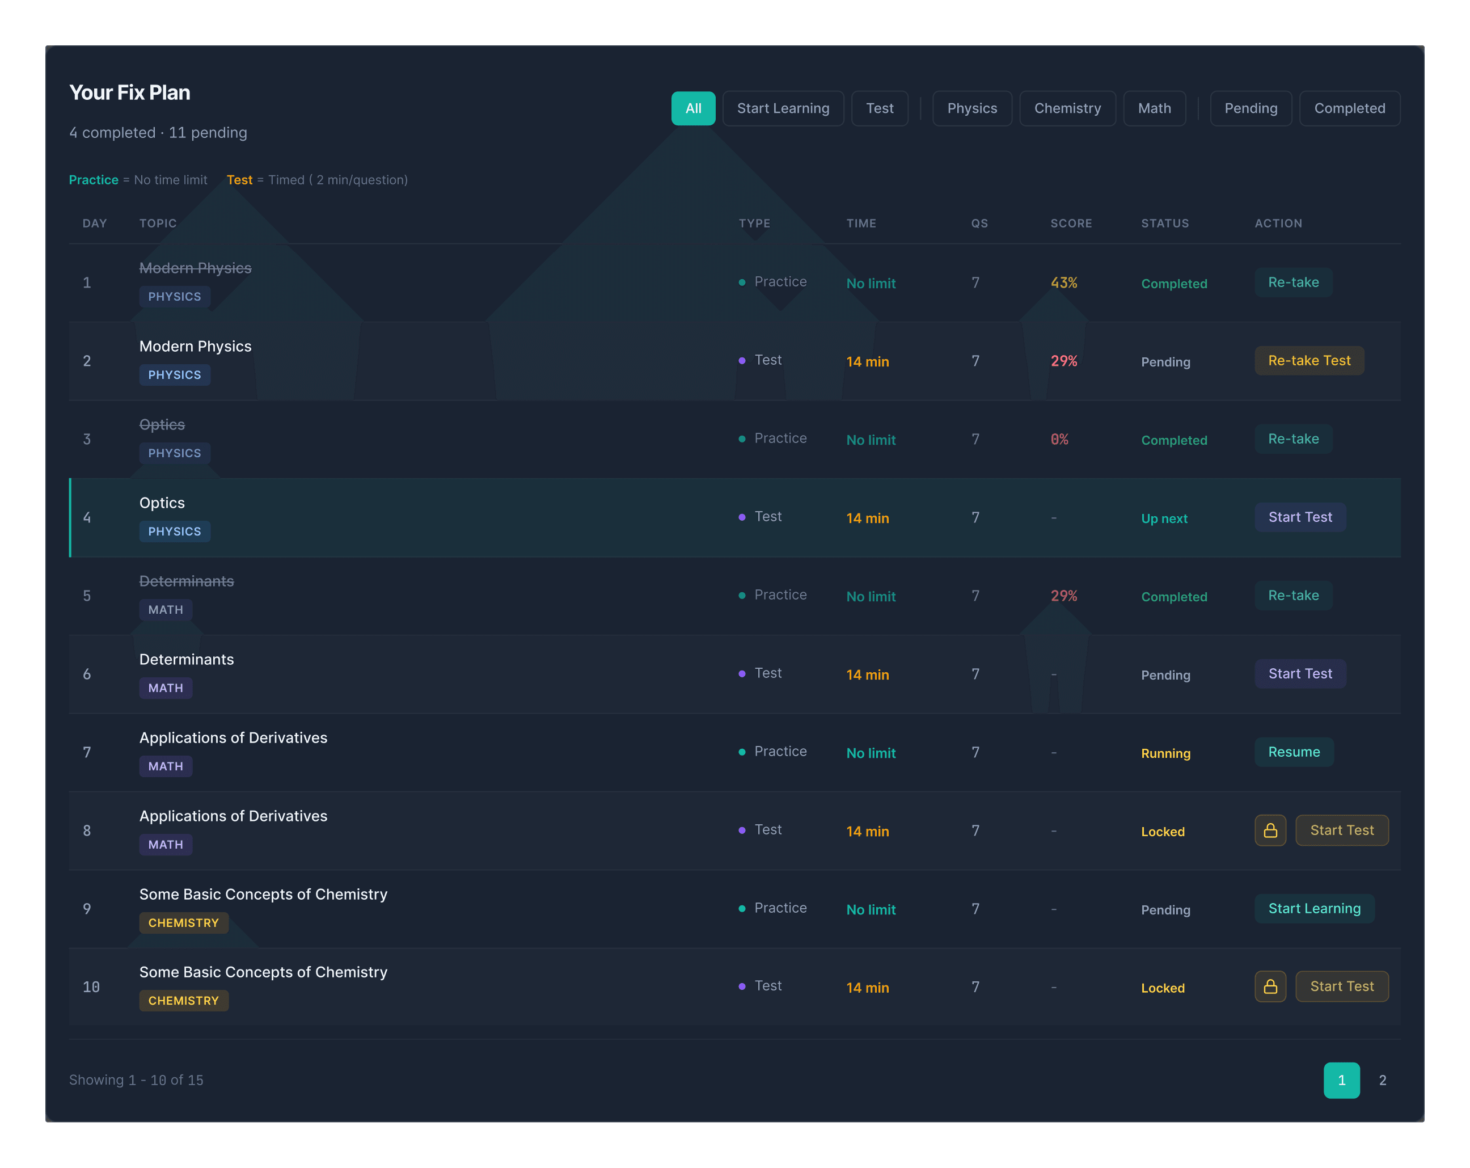Screen dimensions: 1470x1168
Task: Click MATH tag in day 6 row
Action: coord(166,688)
